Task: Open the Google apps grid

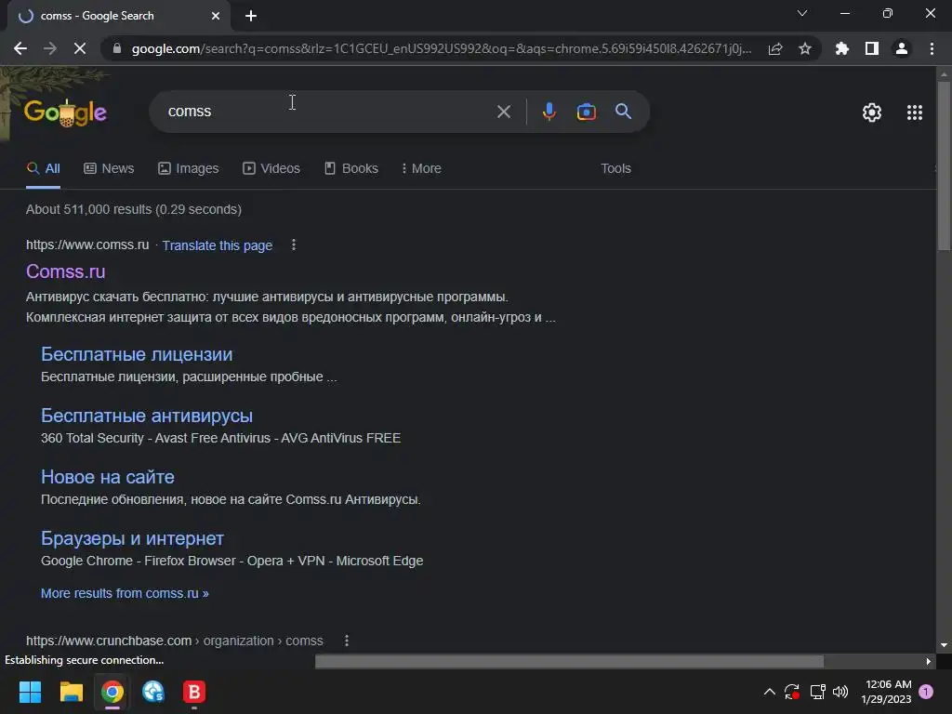Action: [x=915, y=112]
